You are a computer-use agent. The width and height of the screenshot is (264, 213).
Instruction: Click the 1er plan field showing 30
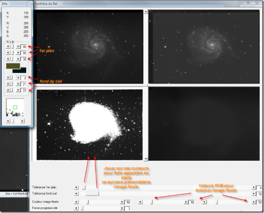[24, 59]
